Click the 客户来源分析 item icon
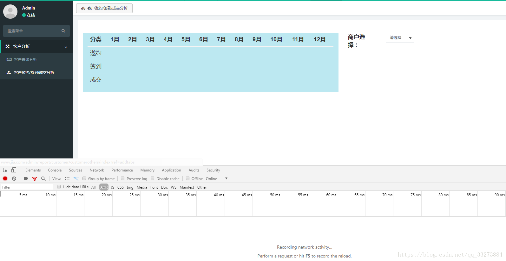Viewport: 506px width, 261px height. [x=9, y=59]
